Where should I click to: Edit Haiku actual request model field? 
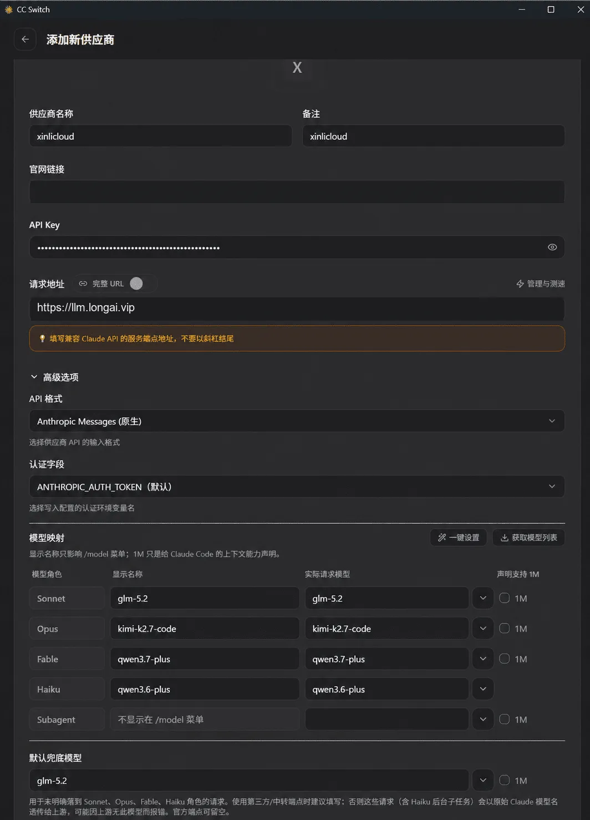coord(386,689)
